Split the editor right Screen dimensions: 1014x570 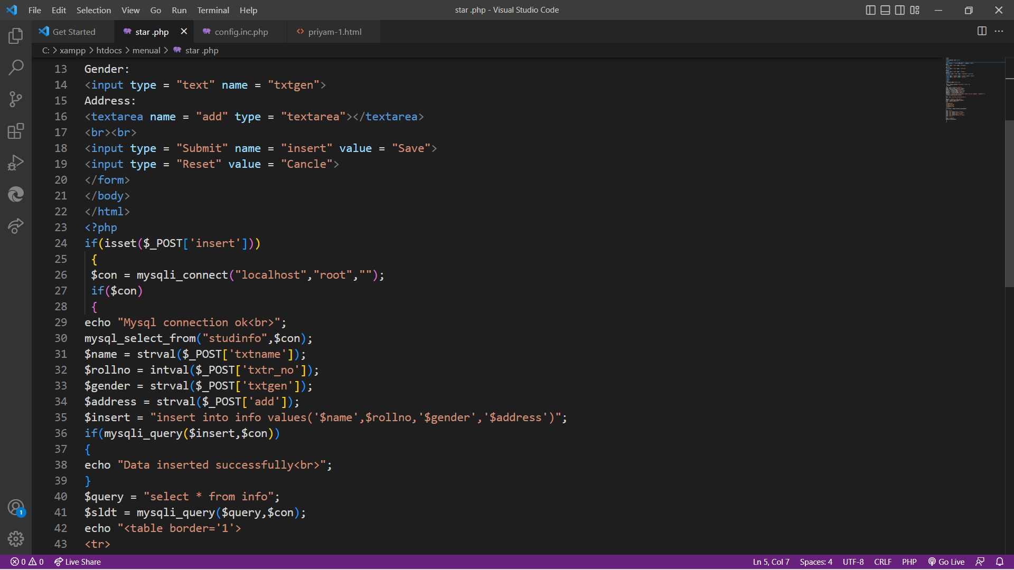click(982, 31)
